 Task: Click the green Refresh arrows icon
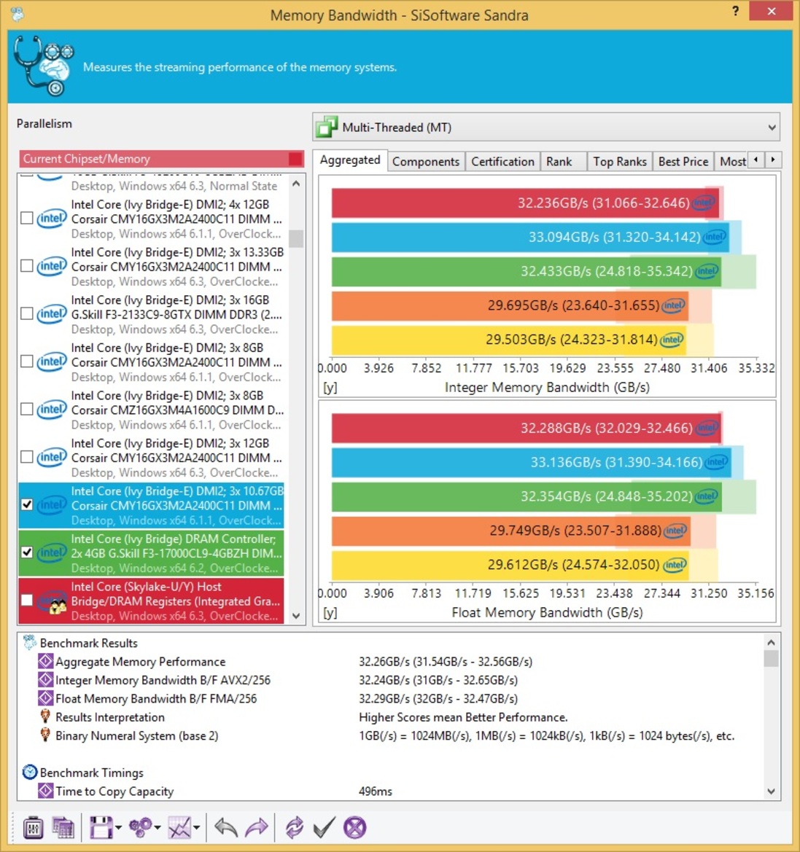(x=294, y=827)
